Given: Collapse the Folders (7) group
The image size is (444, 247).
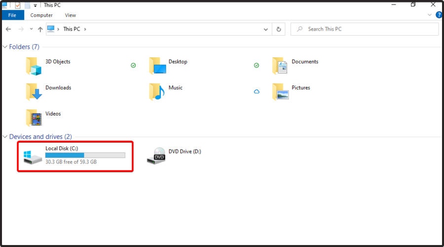Looking at the screenshot, I should pos(5,47).
